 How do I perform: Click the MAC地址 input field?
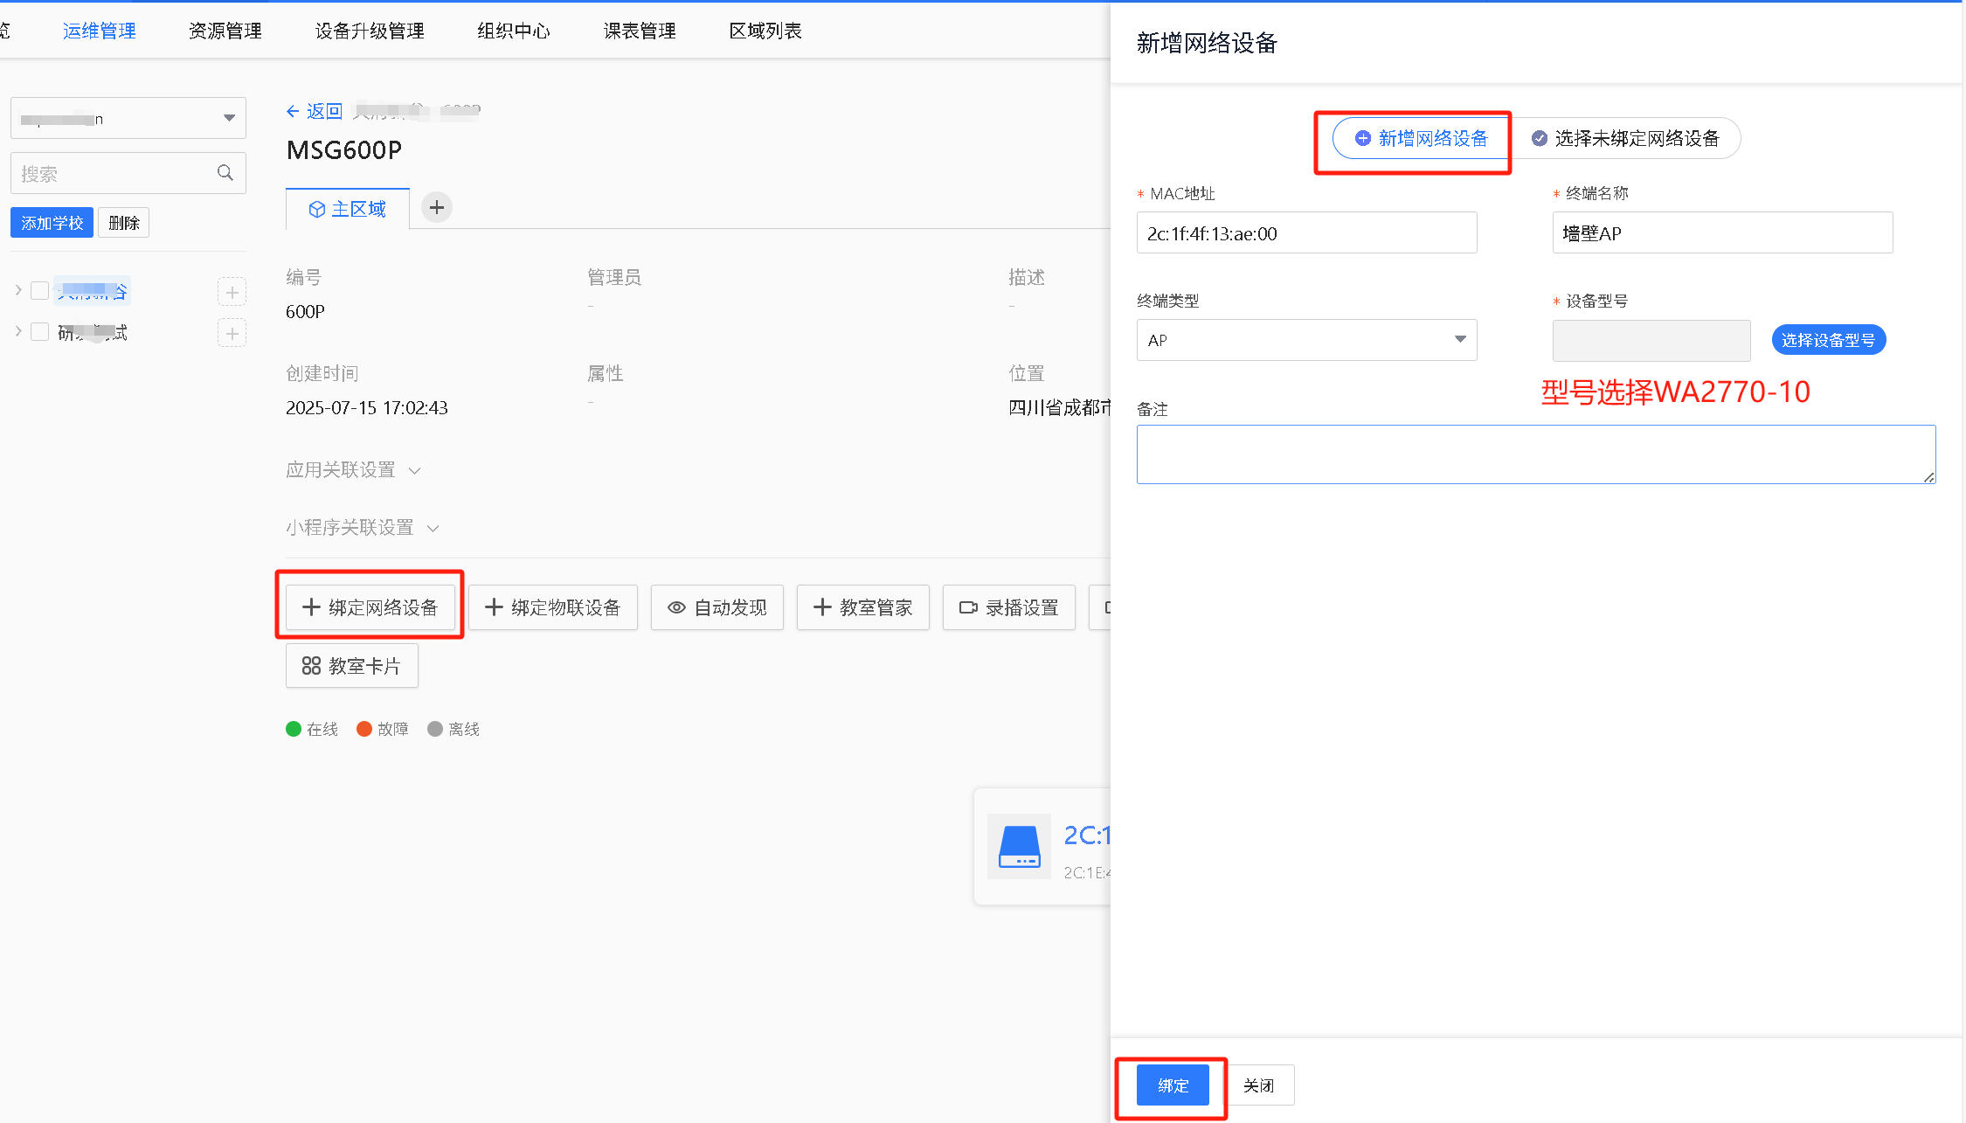click(1306, 233)
